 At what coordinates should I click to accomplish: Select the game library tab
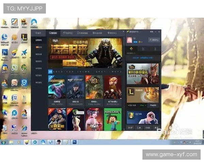pos(53,33)
